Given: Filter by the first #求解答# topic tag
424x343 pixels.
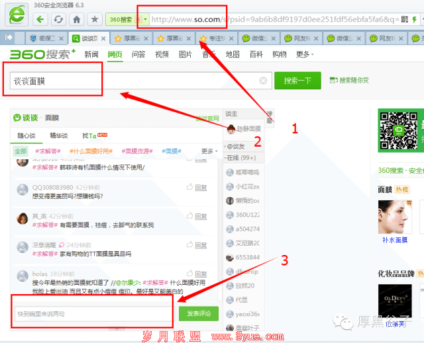Looking at the screenshot, I should click(48, 151).
